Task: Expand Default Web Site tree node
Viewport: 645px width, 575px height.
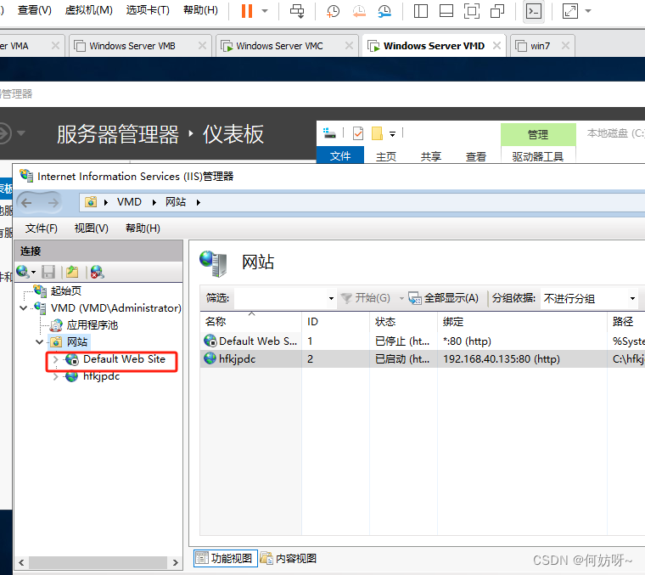Action: tap(55, 359)
